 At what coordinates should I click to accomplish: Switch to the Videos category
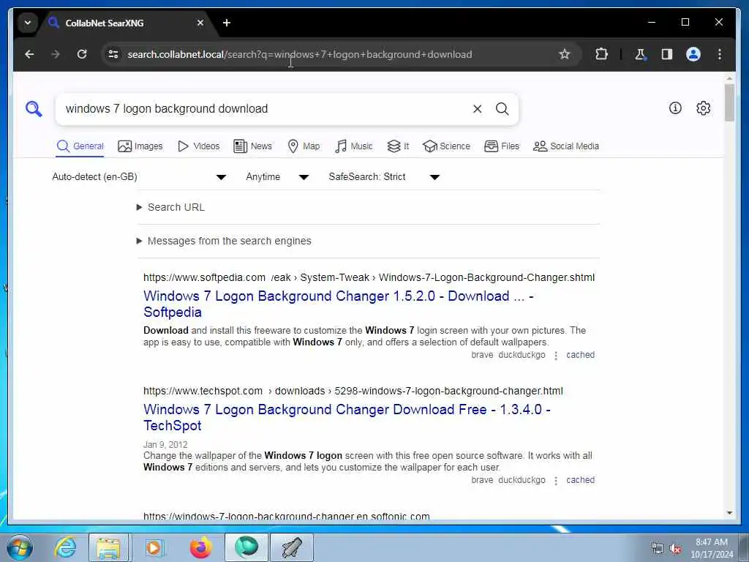pos(198,146)
